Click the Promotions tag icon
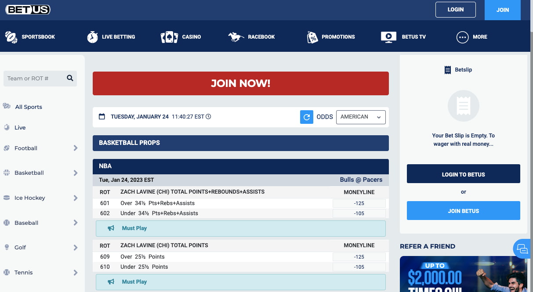Image resolution: width=533 pixels, height=292 pixels. [312, 37]
